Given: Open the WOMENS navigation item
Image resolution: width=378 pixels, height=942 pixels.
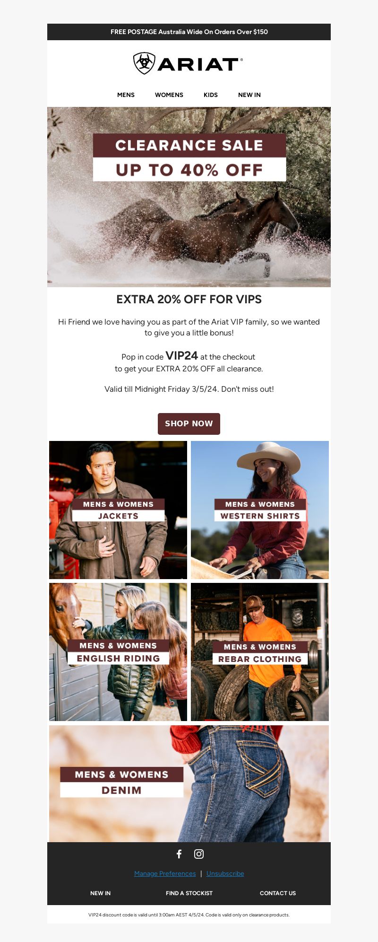Looking at the screenshot, I should [169, 95].
